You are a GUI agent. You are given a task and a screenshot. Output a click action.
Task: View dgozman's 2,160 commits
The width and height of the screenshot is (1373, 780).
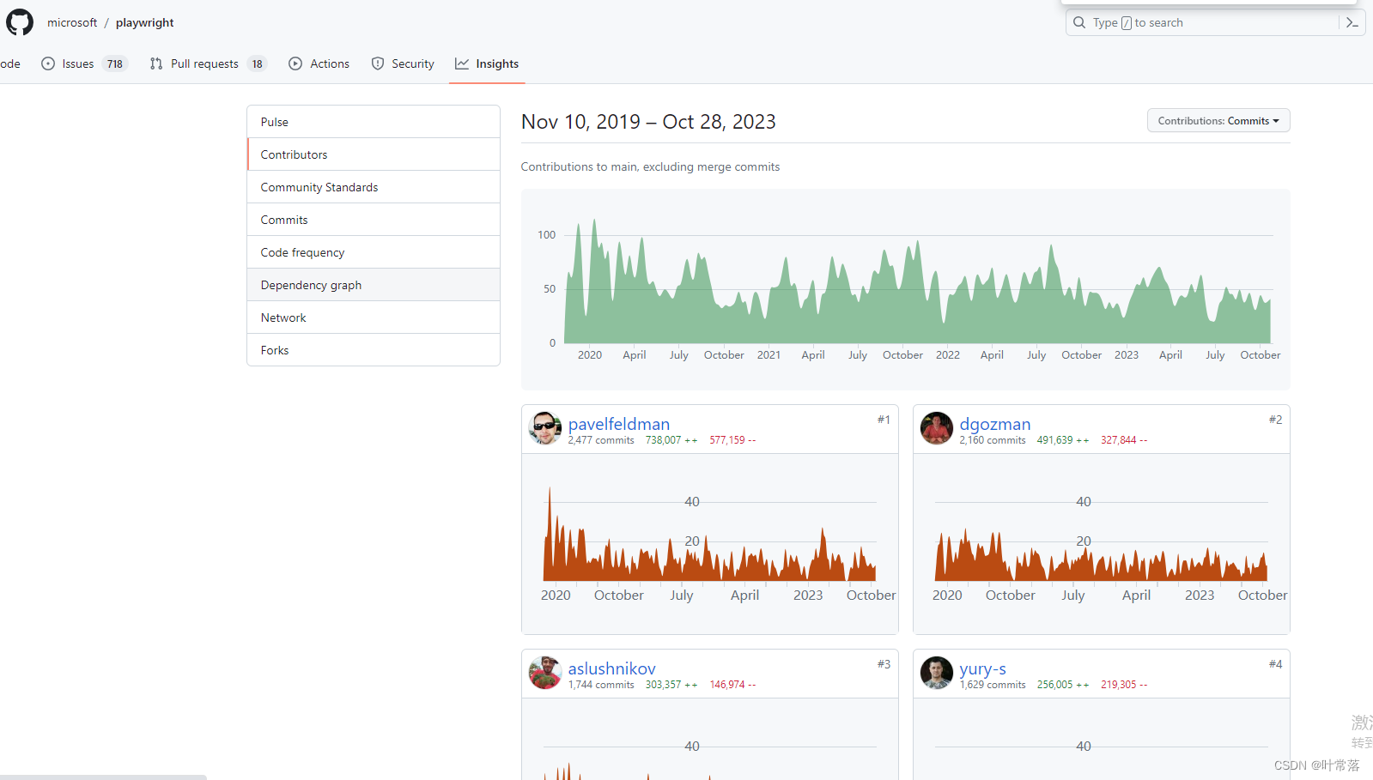[993, 440]
